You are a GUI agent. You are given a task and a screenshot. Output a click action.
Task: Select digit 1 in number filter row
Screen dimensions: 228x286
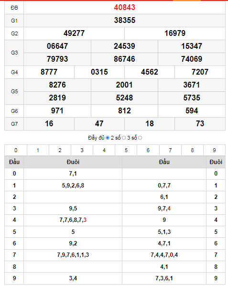pos(38,150)
